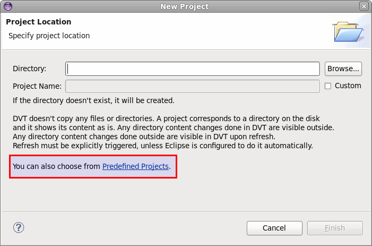Click the Specify project location subtitle

click(49, 36)
